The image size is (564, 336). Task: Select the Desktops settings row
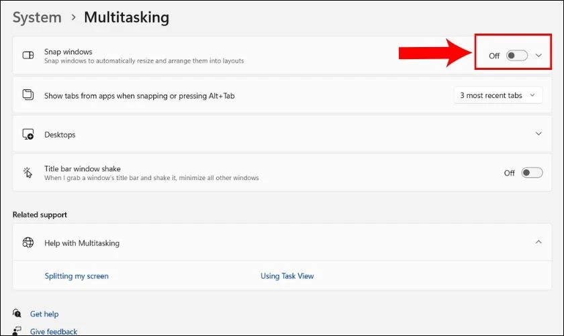pos(282,134)
